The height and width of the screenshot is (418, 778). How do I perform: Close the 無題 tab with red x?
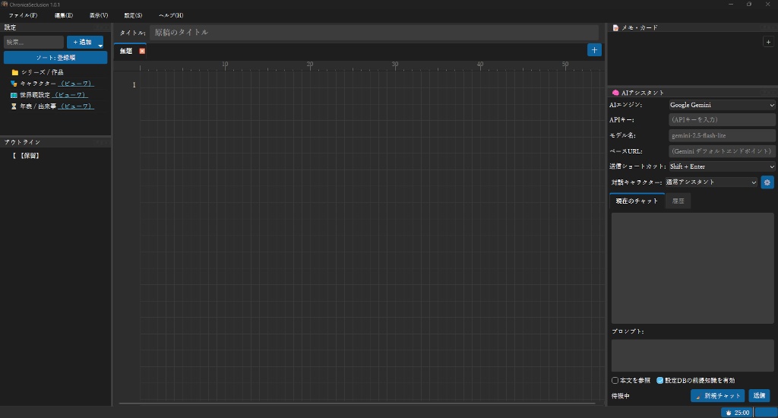(142, 51)
